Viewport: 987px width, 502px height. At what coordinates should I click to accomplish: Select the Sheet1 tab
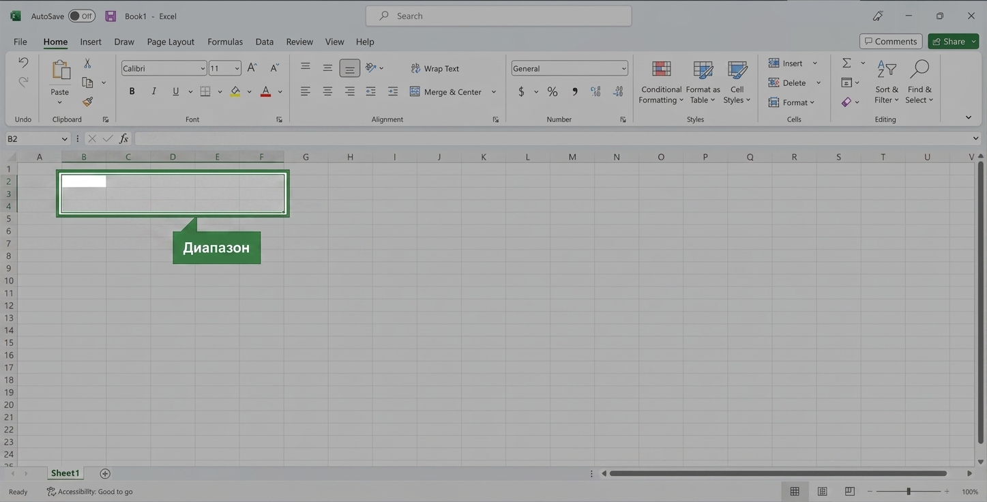[65, 473]
